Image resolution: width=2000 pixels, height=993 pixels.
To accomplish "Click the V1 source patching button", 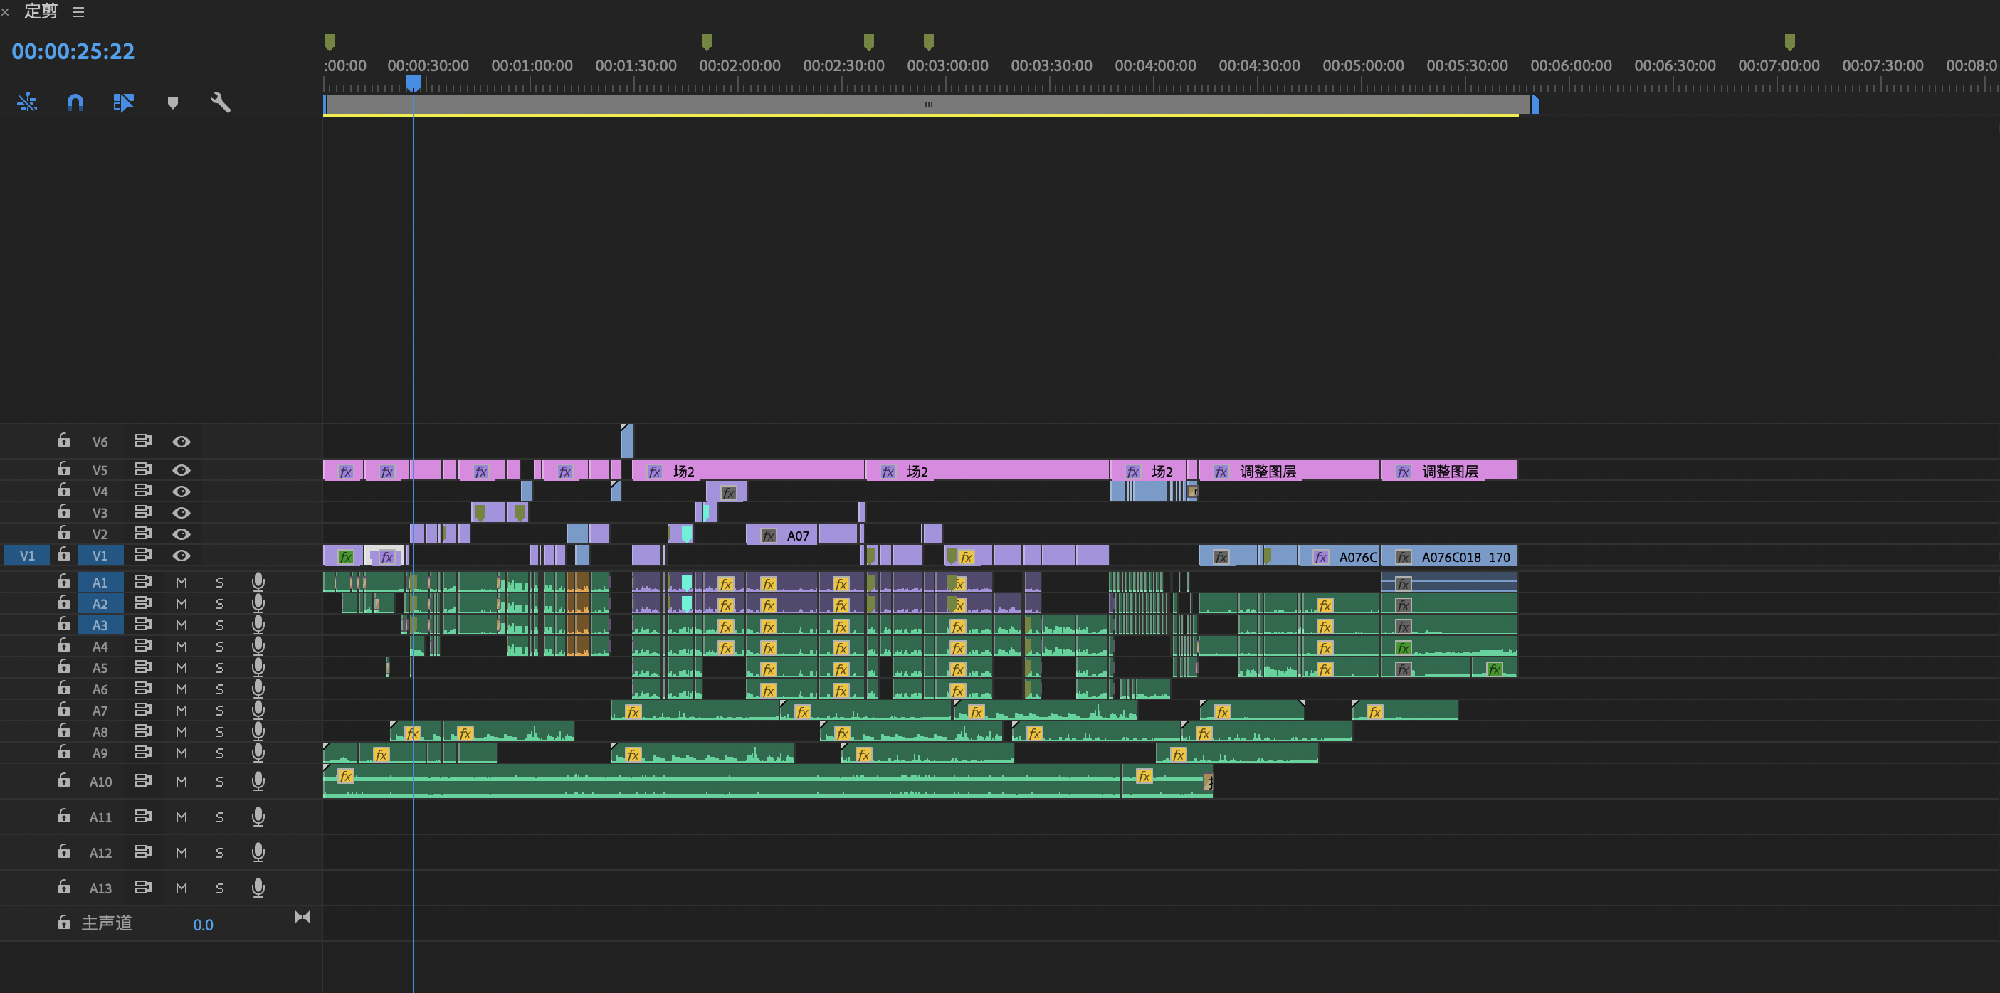I will coord(27,556).
